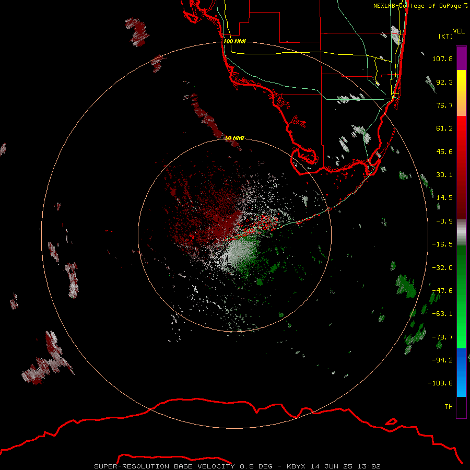
Task: Click the -47.6 velocity scale value
Action: 442,291
